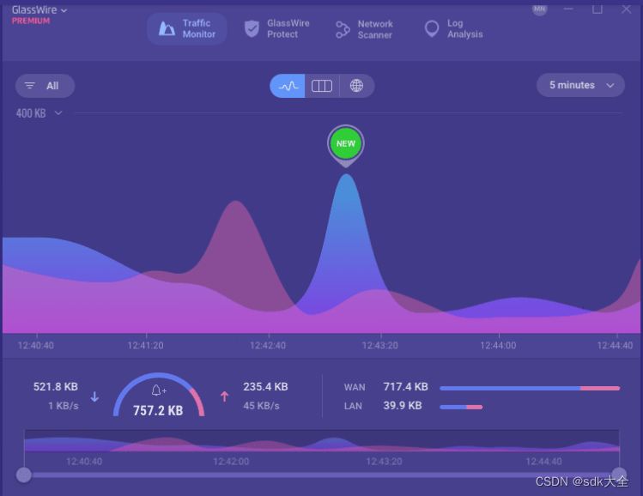Image resolution: width=643 pixels, height=496 pixels.
Task: Click the alert bell icon in gauge
Action: [158, 390]
